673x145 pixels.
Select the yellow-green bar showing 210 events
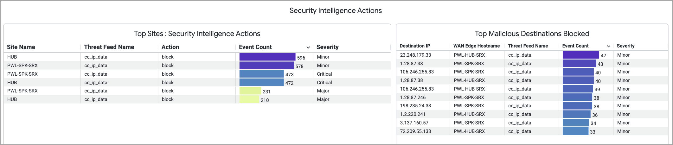tap(249, 99)
